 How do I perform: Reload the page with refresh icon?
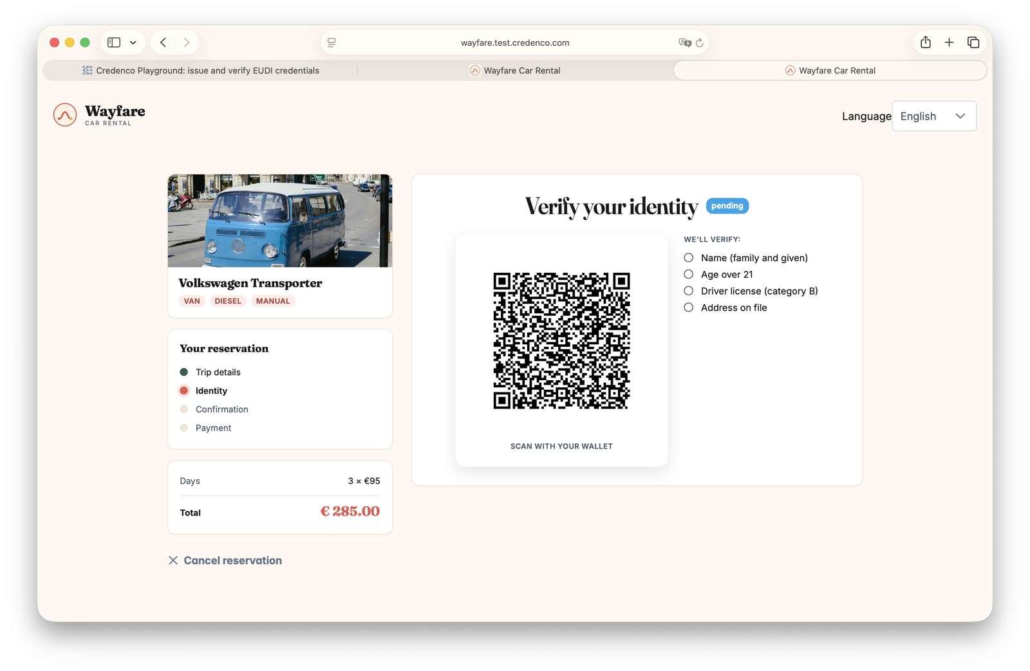700,42
